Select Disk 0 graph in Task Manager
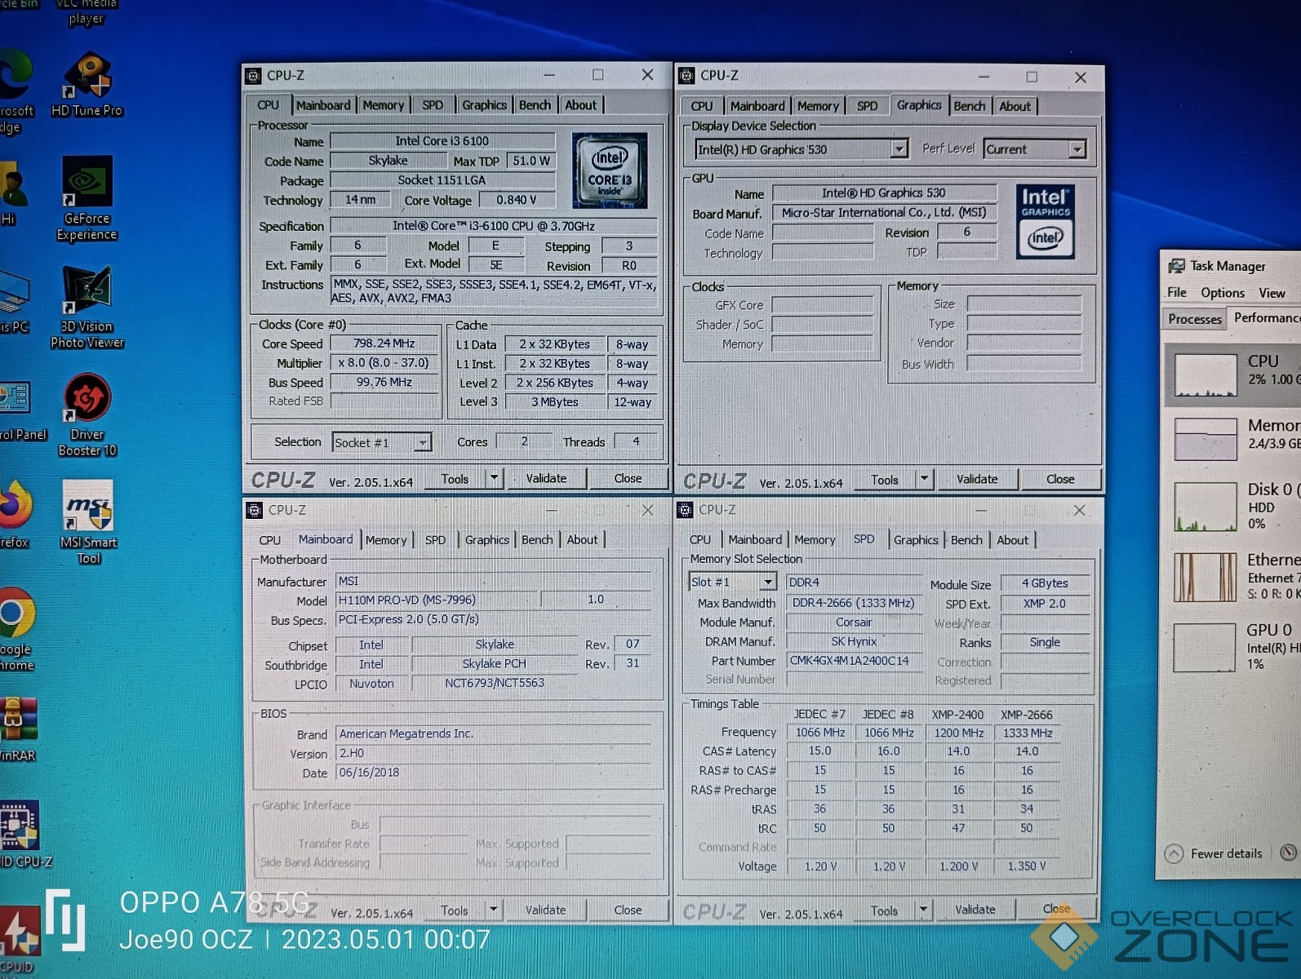Image resolution: width=1301 pixels, height=979 pixels. click(x=1206, y=507)
